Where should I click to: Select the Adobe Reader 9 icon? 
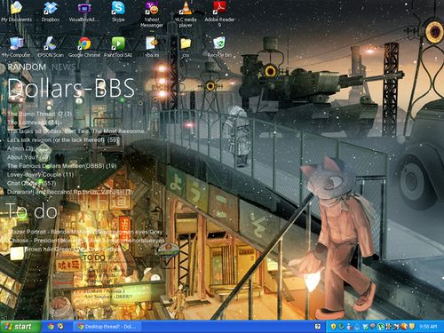[x=219, y=14]
